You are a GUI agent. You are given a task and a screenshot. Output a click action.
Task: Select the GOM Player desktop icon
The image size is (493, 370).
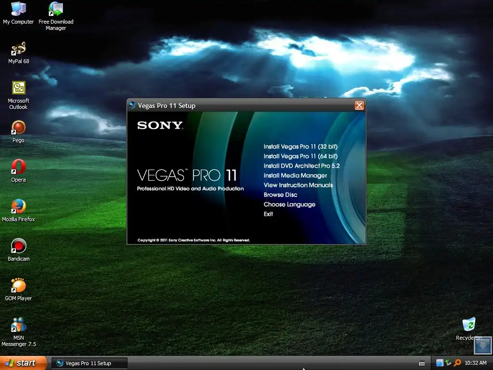click(x=19, y=290)
